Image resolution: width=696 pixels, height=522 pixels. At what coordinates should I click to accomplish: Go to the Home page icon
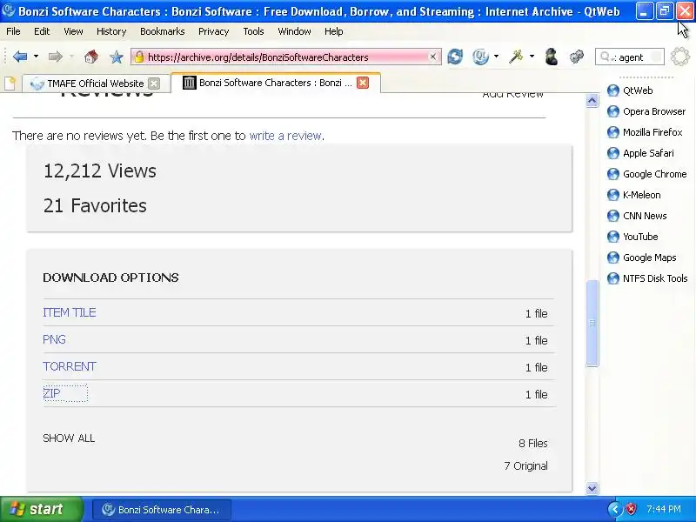tap(91, 57)
